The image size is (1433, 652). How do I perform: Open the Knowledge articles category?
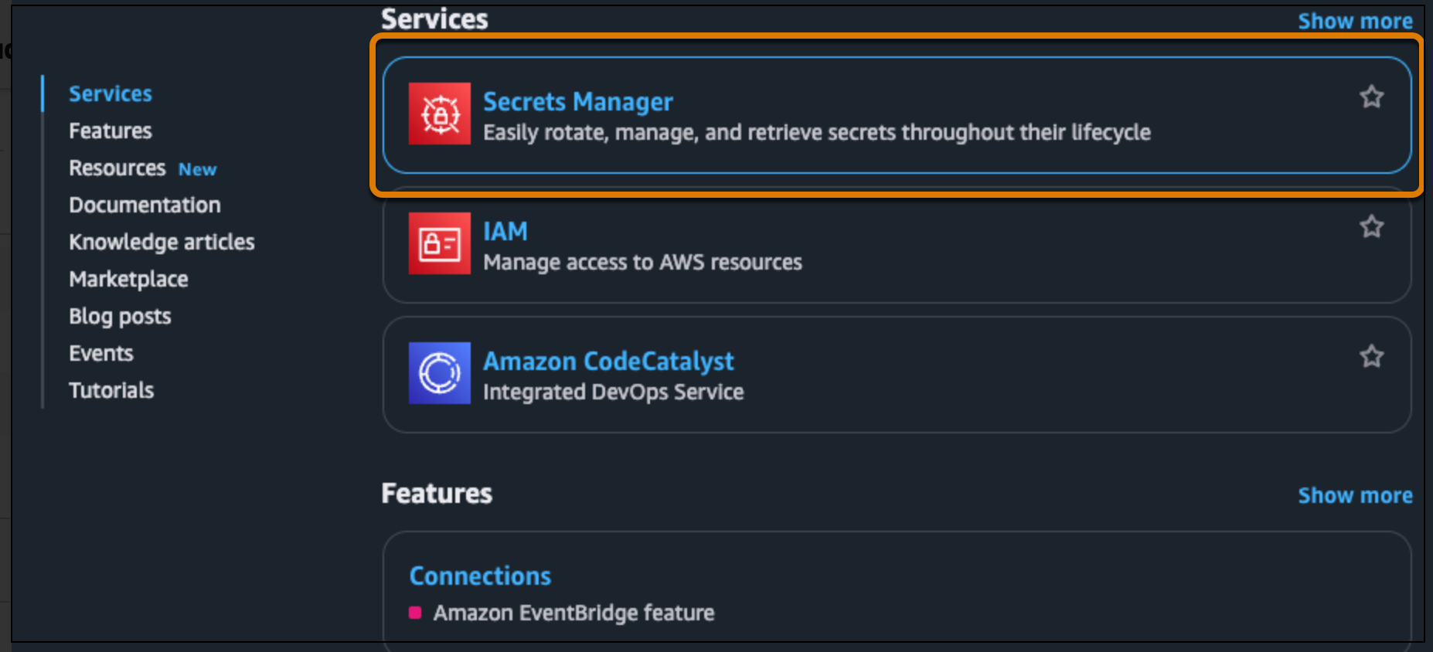[x=162, y=242]
